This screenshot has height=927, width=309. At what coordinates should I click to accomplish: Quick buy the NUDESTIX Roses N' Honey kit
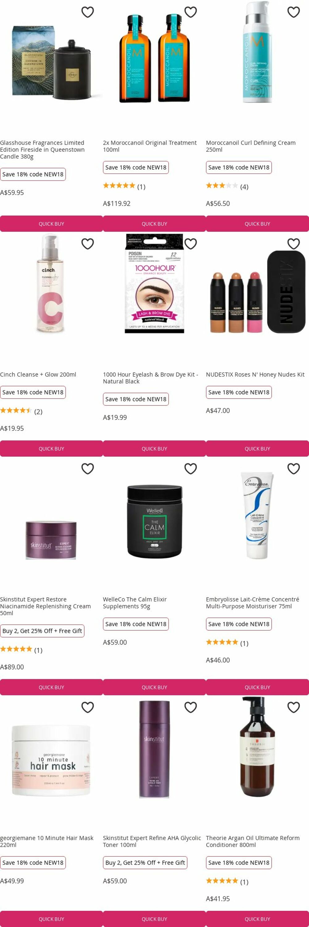(257, 448)
